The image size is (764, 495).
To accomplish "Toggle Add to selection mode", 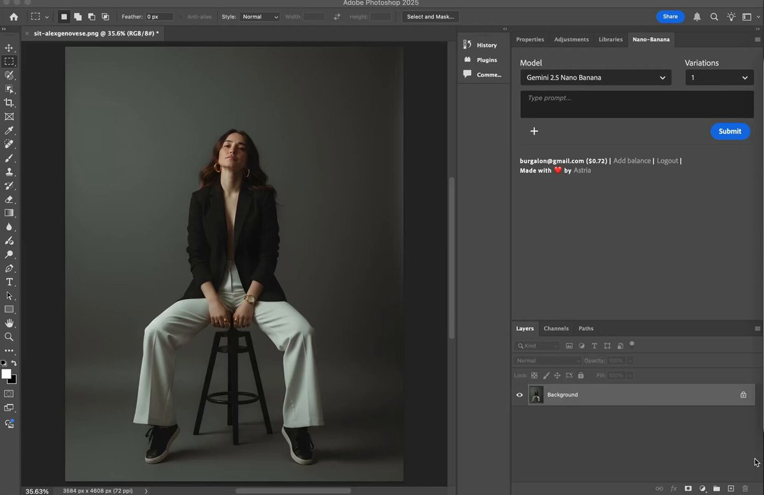I will 78,17.
